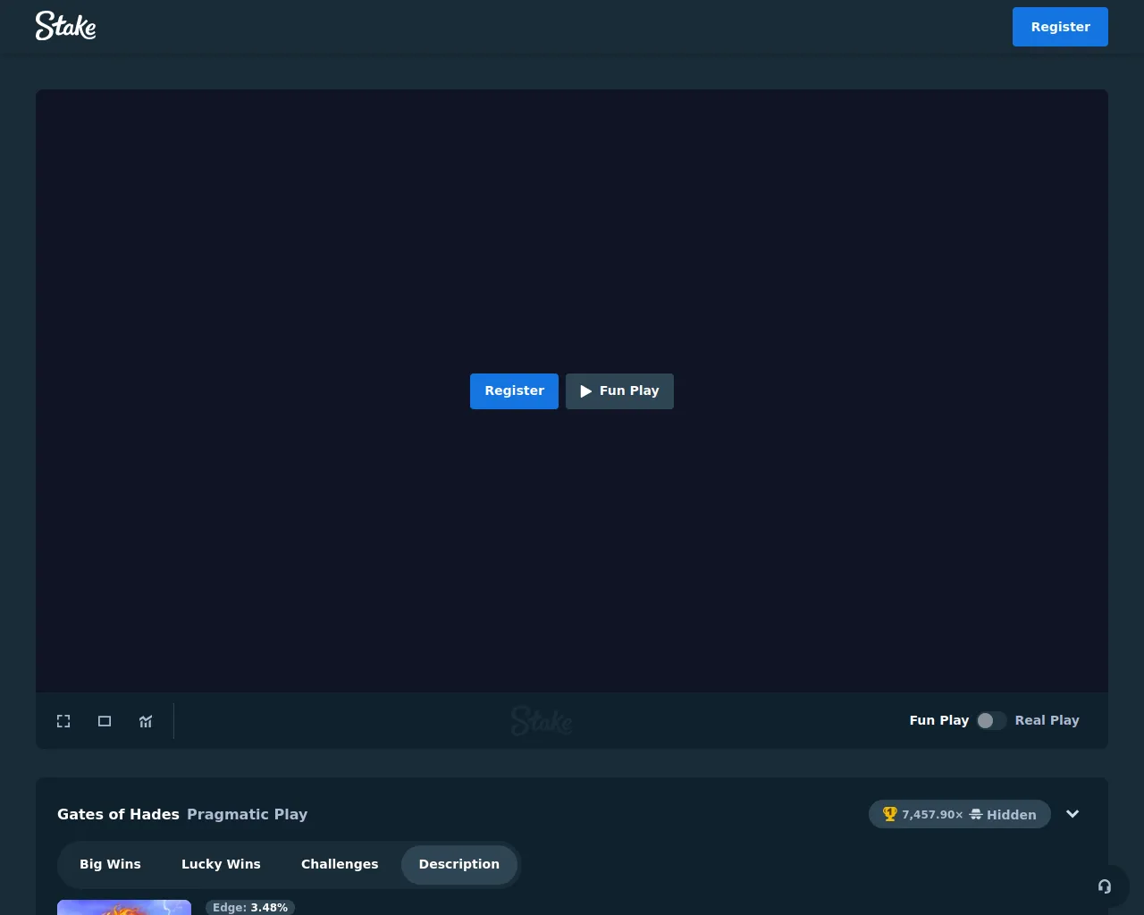
Task: Open the Pragmatic Play provider link
Action: (247, 814)
